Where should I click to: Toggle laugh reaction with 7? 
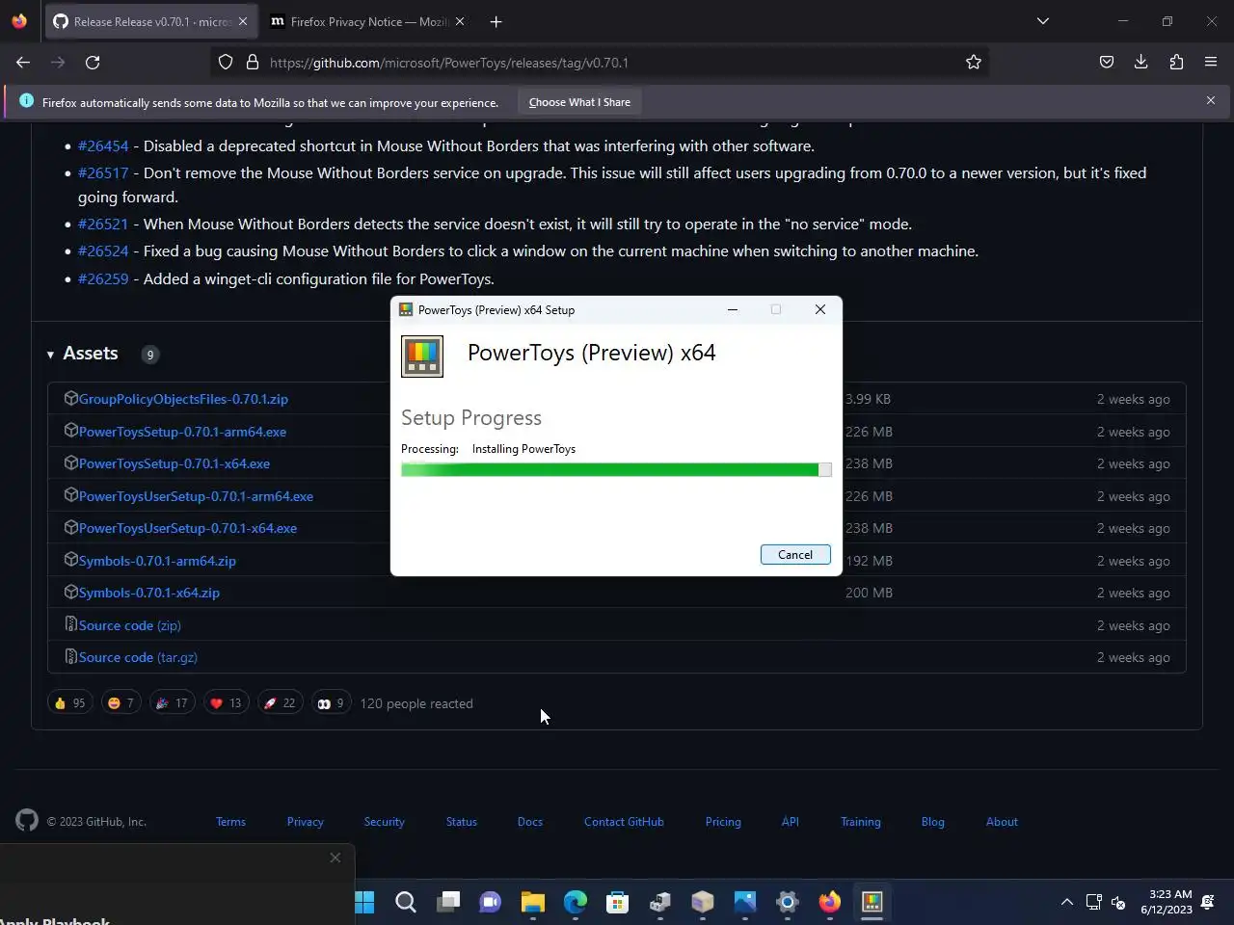point(121,703)
